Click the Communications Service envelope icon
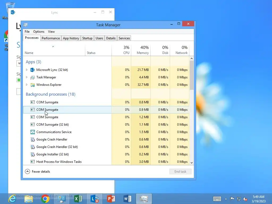The width and height of the screenshot is (272, 204). point(32,132)
